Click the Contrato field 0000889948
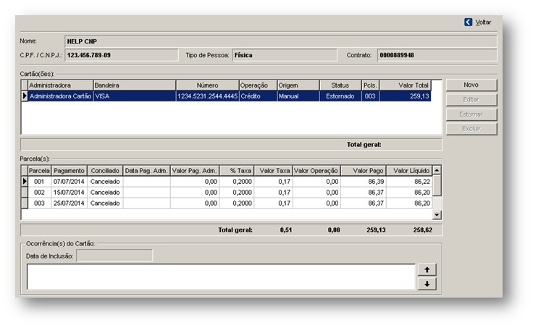 [437, 55]
